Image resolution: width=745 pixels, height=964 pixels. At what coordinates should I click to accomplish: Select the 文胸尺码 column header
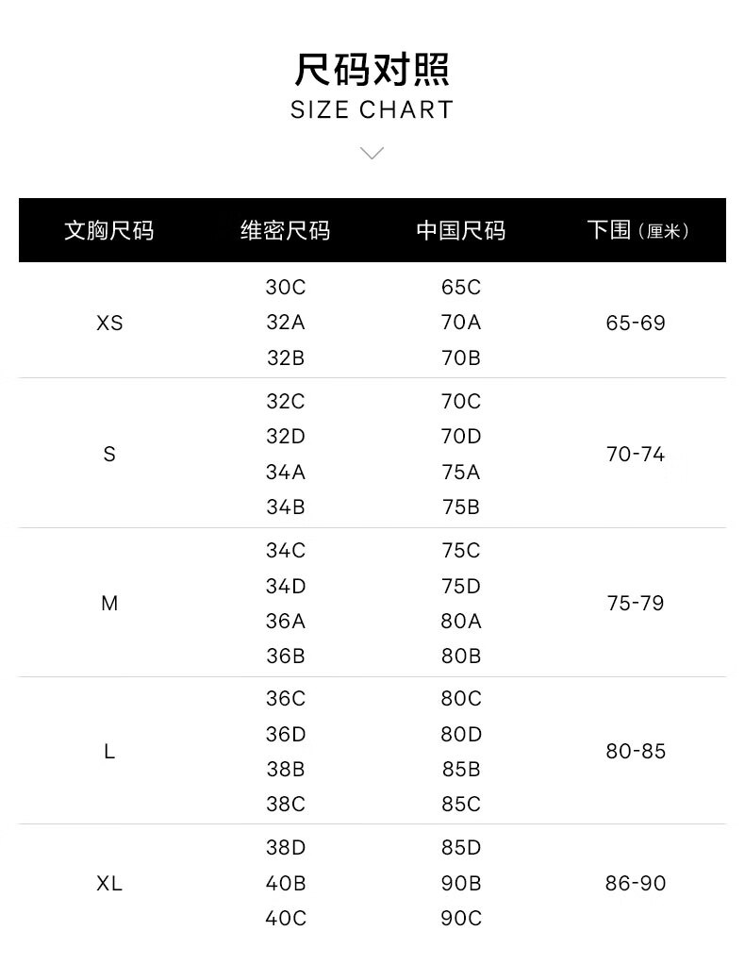[x=108, y=230]
